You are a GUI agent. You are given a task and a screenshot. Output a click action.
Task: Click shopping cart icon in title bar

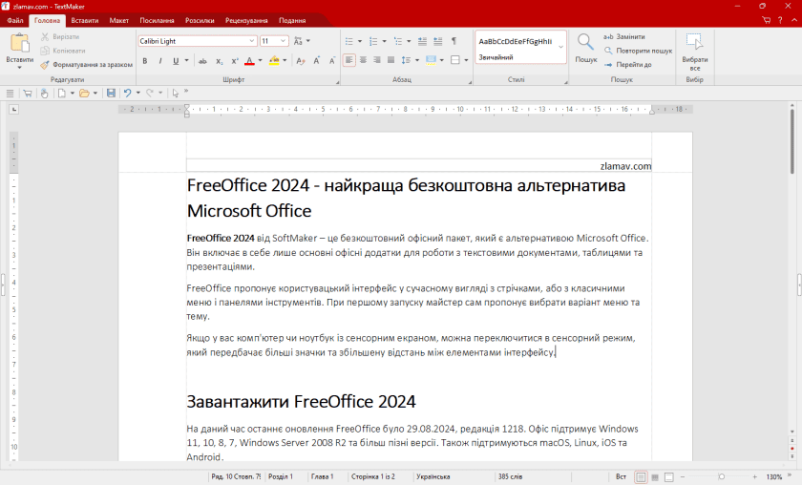tap(766, 20)
